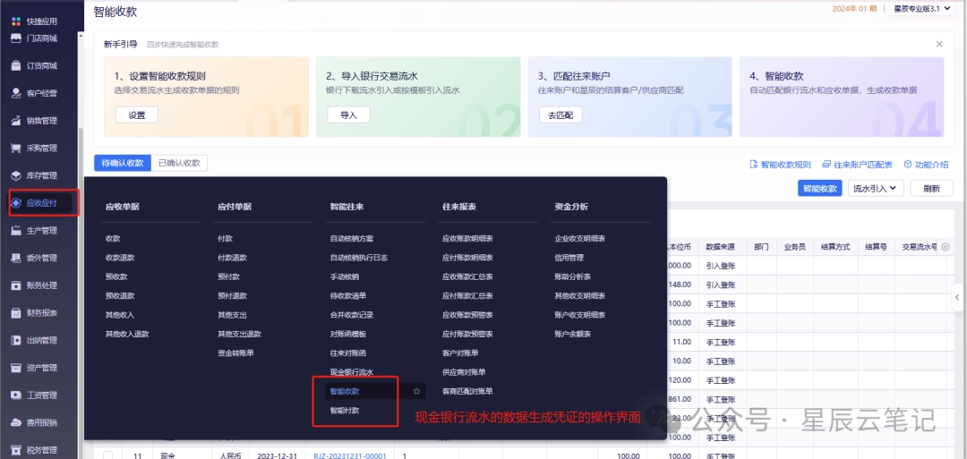Click the 财务报表 sidebar icon
Viewport: 967px width, 459px height.
(x=16, y=313)
